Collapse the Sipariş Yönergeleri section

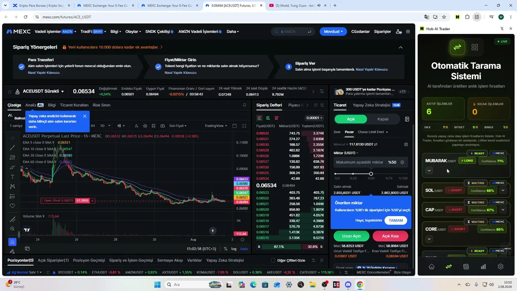(x=400, y=47)
